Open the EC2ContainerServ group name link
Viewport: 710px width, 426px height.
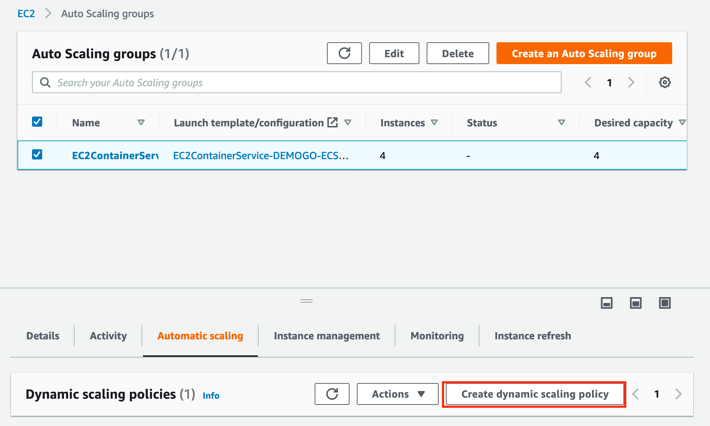tap(115, 155)
